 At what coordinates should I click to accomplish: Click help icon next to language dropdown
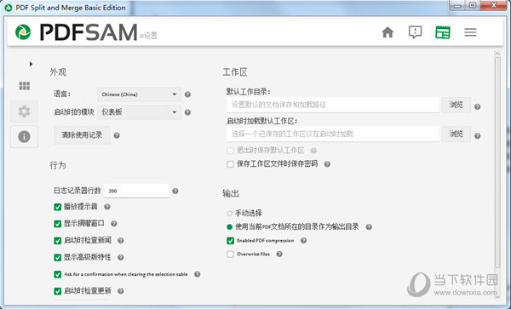click(x=187, y=94)
